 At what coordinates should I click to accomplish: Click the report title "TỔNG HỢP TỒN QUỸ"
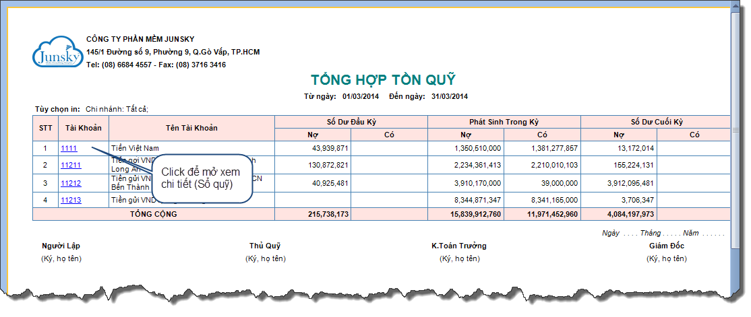click(384, 80)
